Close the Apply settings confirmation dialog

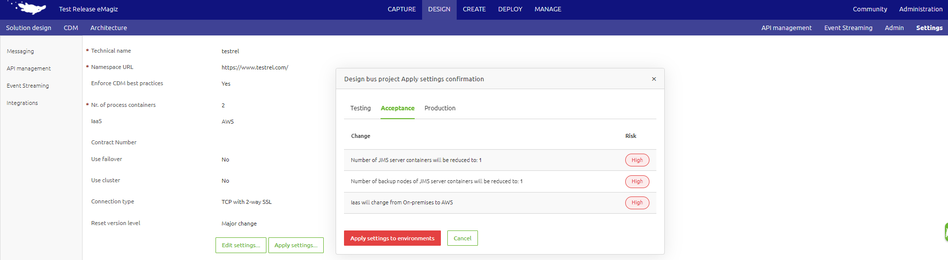[654, 79]
